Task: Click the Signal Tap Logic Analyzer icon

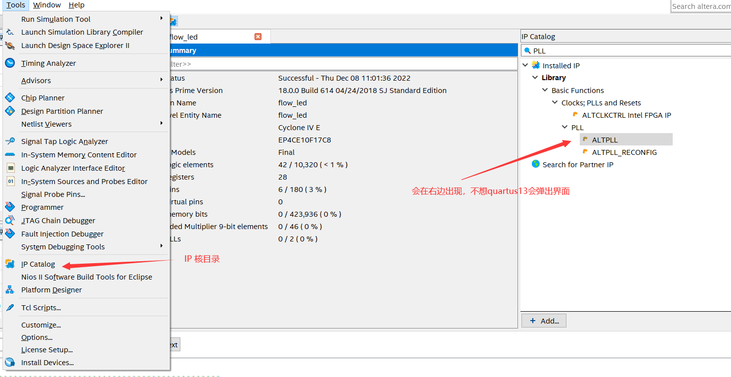Action: (x=10, y=141)
